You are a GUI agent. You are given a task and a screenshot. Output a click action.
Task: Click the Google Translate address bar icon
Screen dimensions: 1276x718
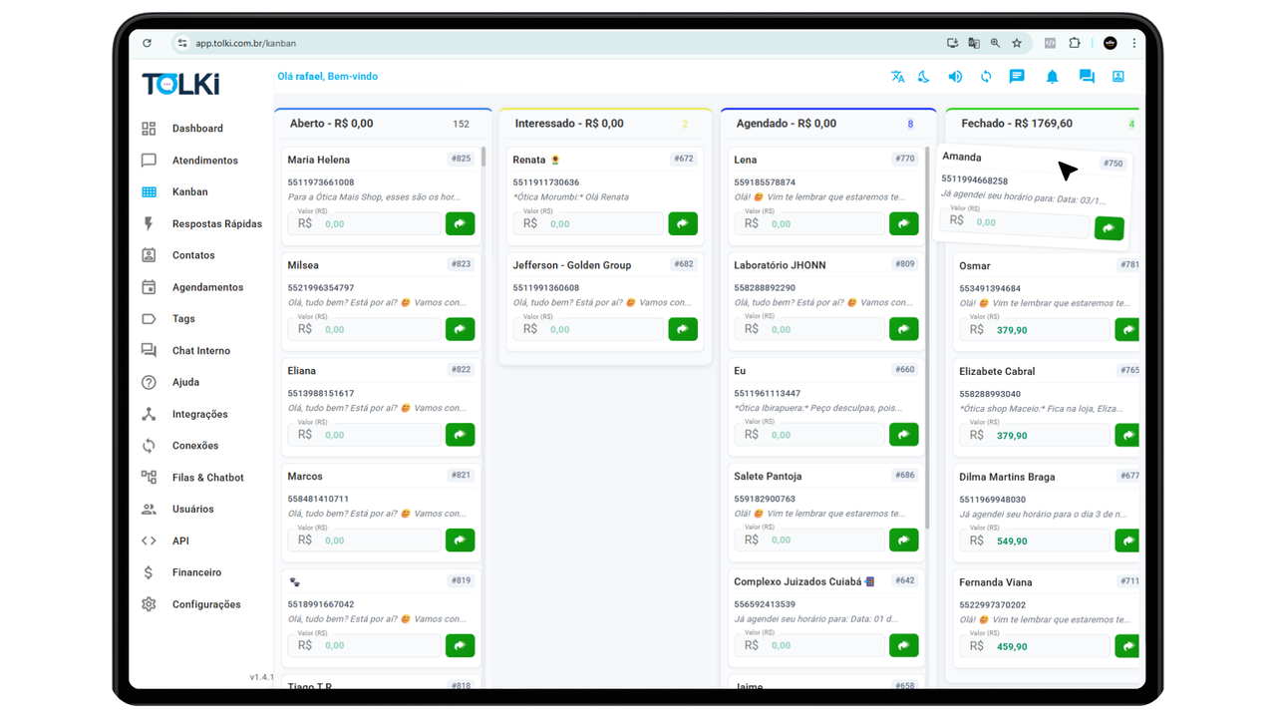(974, 43)
